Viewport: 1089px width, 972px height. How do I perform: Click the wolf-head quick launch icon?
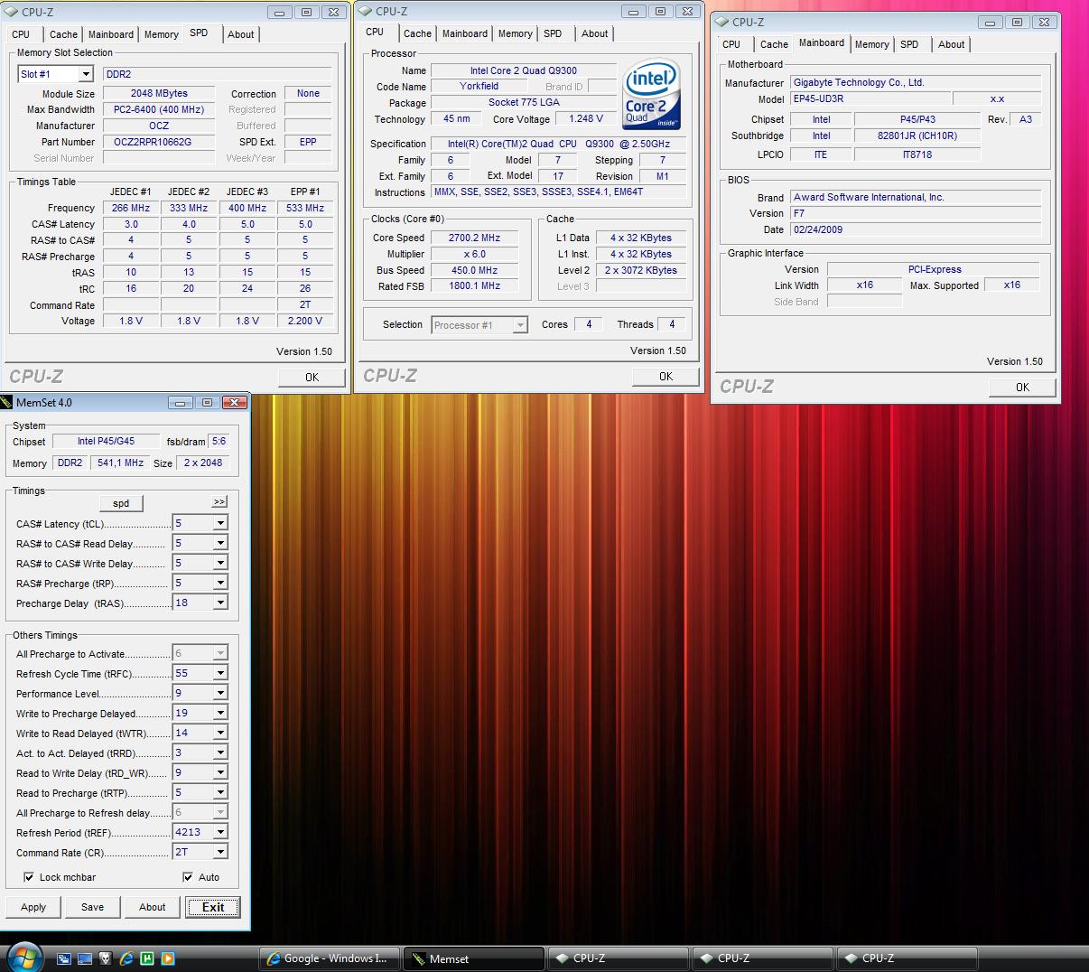(x=106, y=958)
